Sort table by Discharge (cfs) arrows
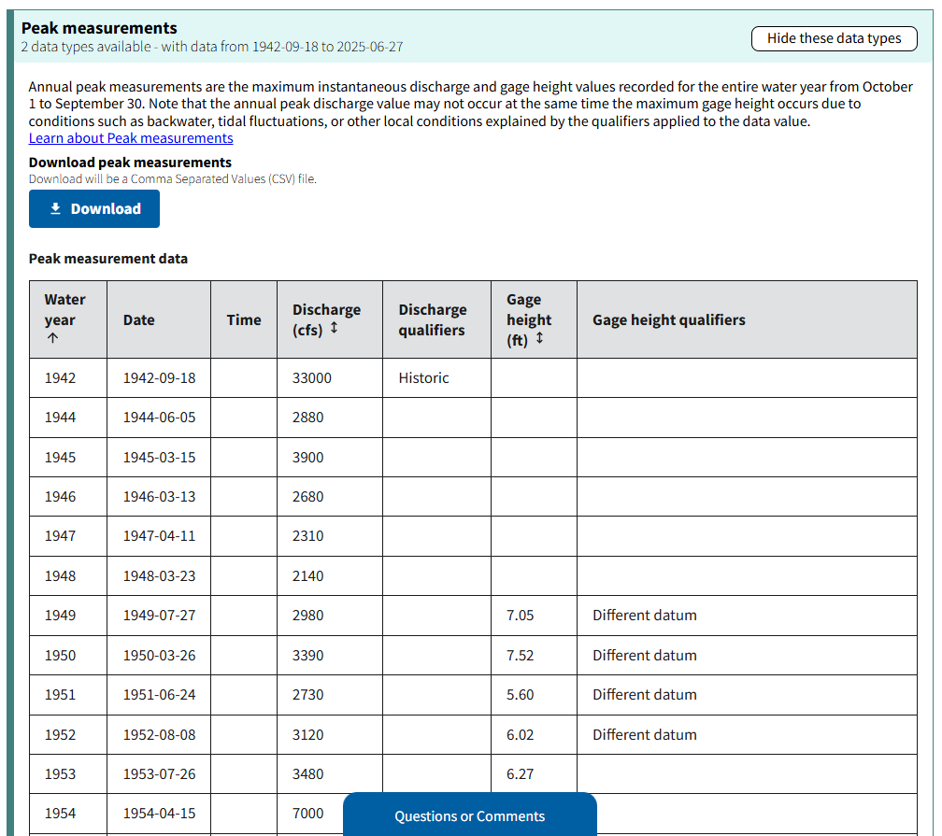This screenshot has width=942, height=836. click(334, 328)
